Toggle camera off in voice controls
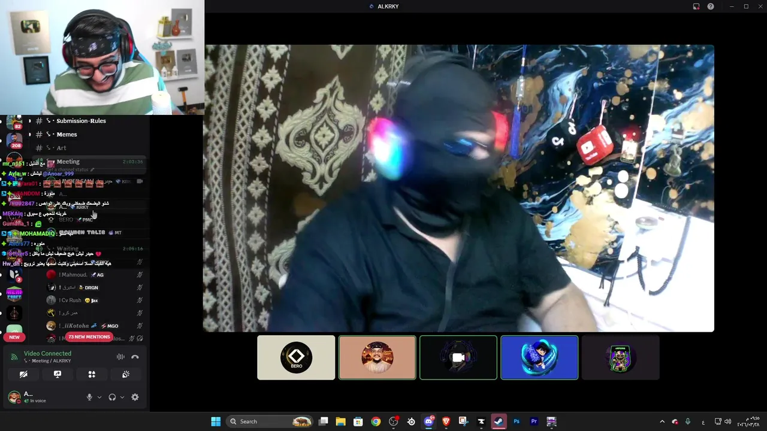767x431 pixels. click(23, 374)
